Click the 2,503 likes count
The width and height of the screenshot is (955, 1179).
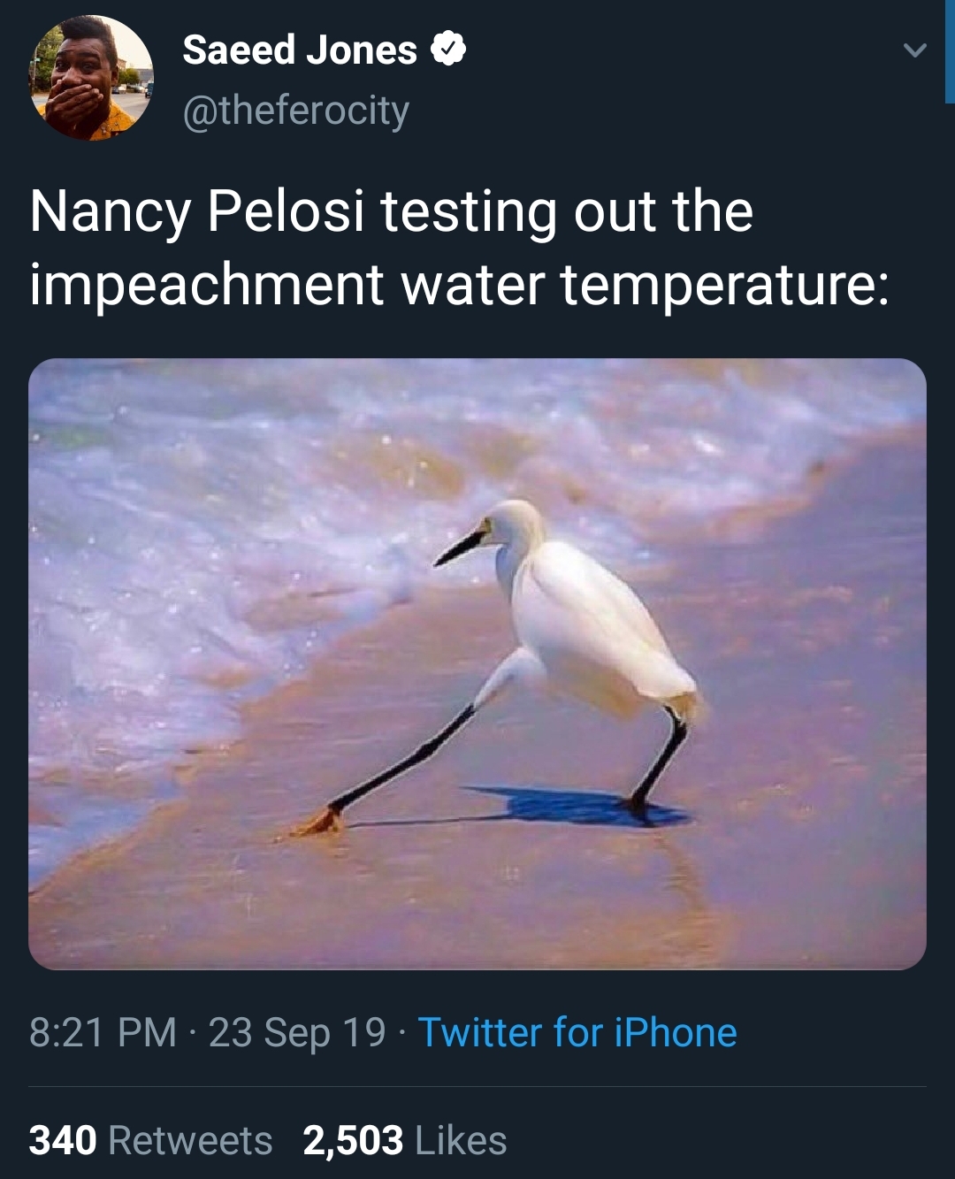point(353,1140)
